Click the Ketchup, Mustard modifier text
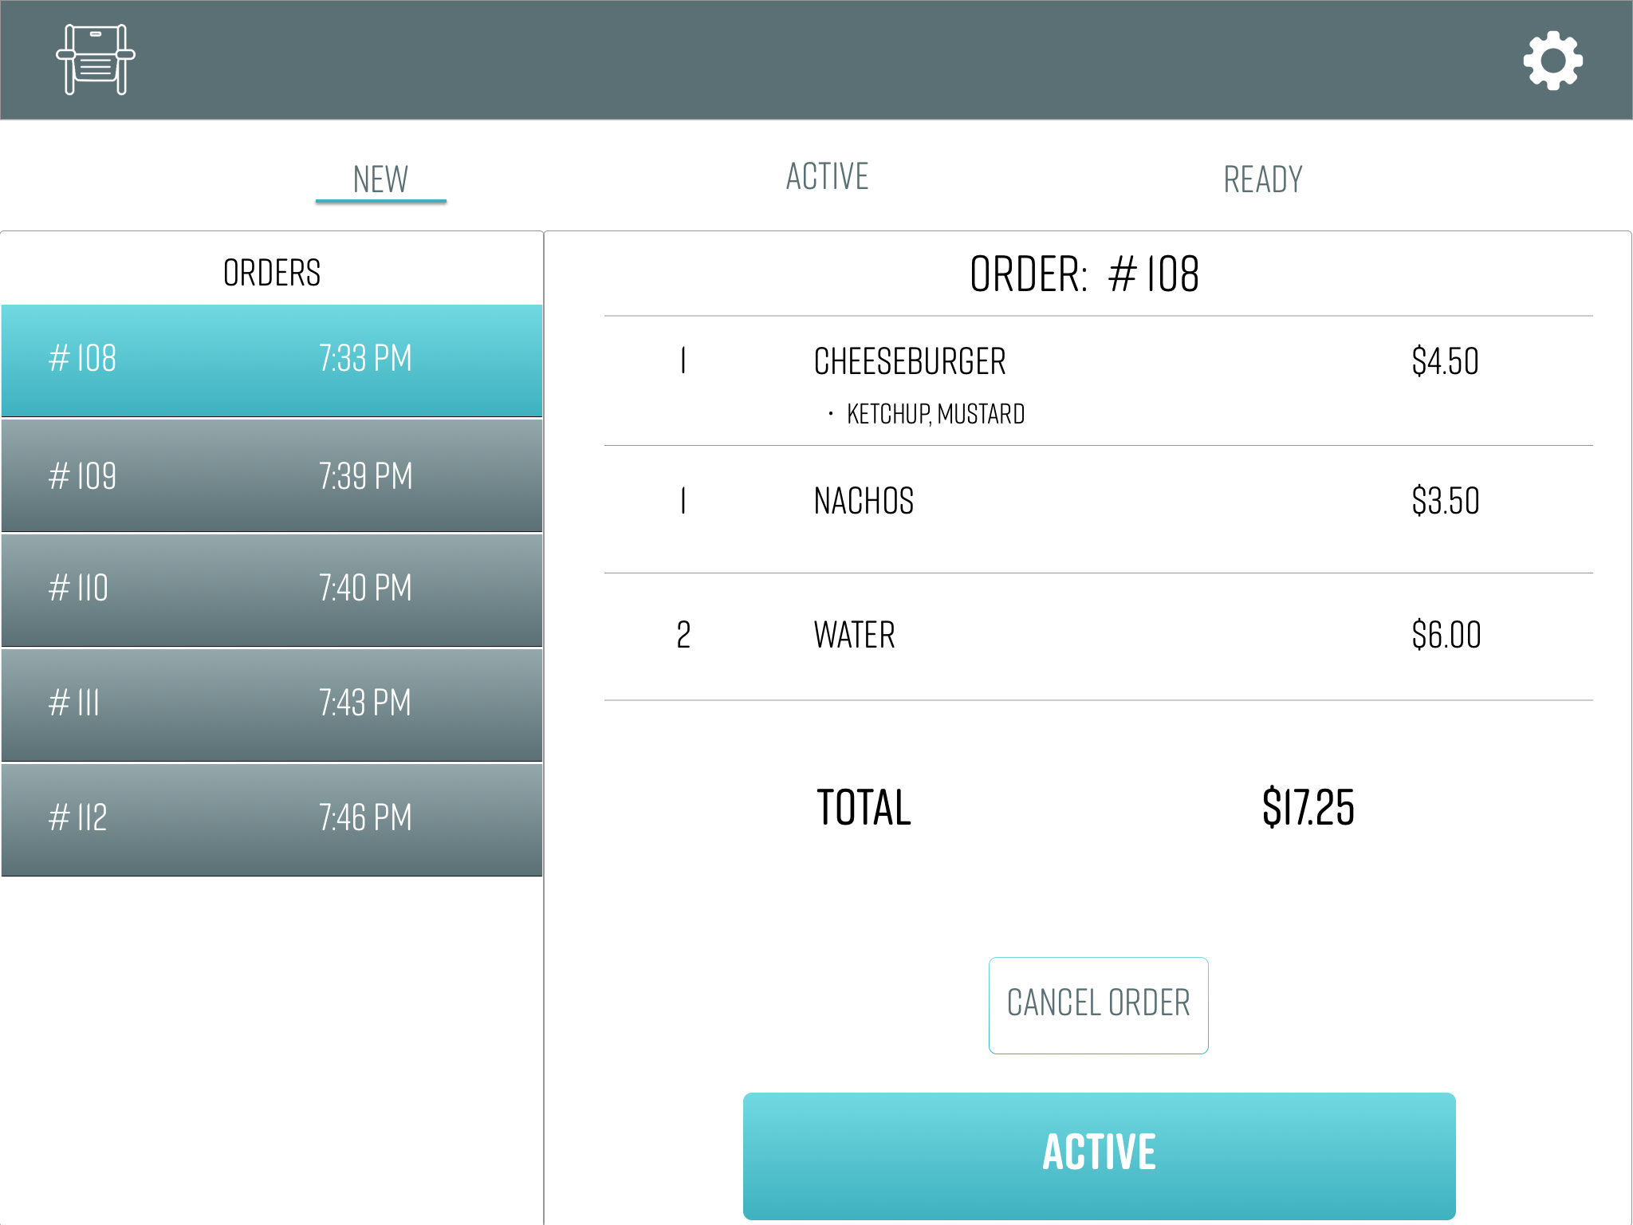This screenshot has height=1225, width=1633. [935, 415]
